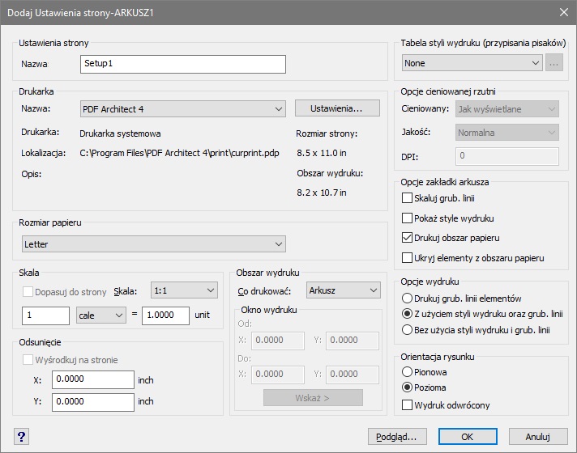Click the 8.2 x 10.7 in print area value
The height and width of the screenshot is (453, 577).
pyautogui.click(x=321, y=193)
